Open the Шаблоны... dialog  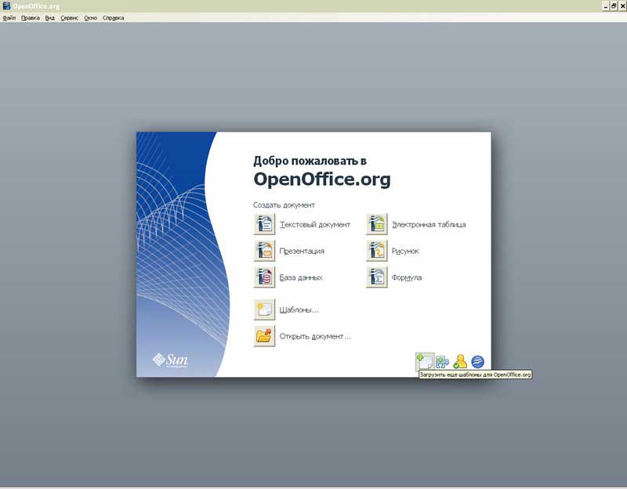tap(299, 310)
